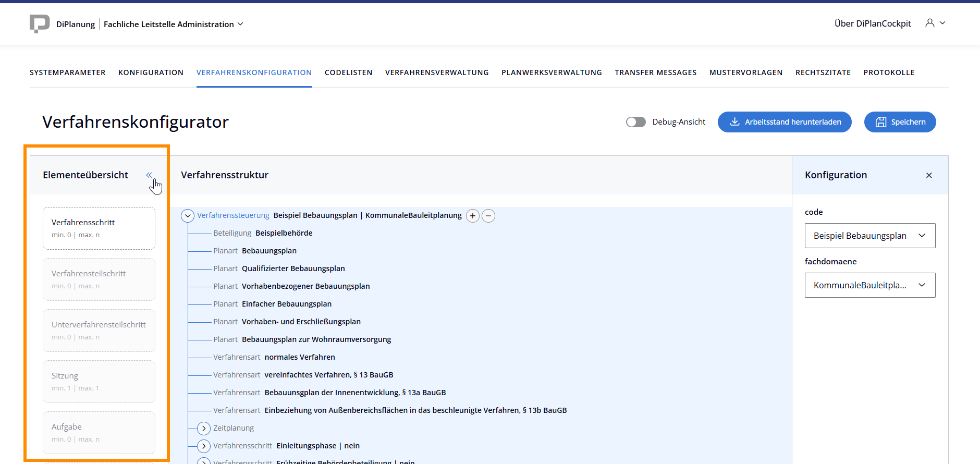Expand the Verfahrensschritt Einleitungsphase node

coord(204,446)
